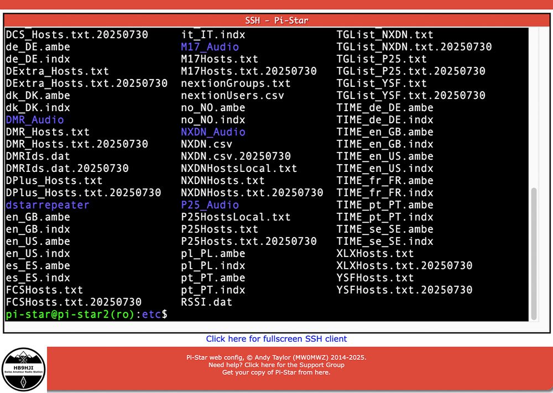Select the M17_Audio directory name
Viewport: 553px width, 393px height.
210,47
